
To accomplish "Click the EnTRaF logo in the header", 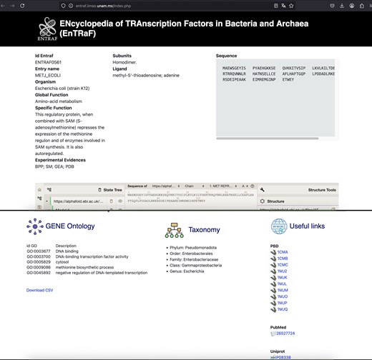I will [47, 29].
